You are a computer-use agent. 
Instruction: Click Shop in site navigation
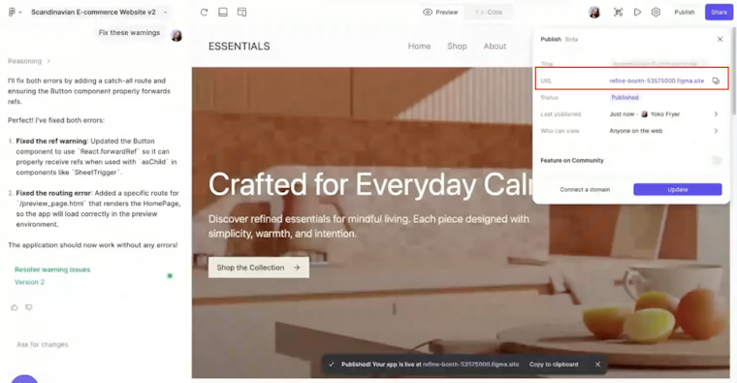pos(457,46)
